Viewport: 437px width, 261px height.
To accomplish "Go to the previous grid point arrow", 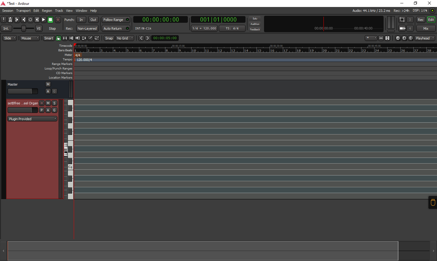I will 141,38.
